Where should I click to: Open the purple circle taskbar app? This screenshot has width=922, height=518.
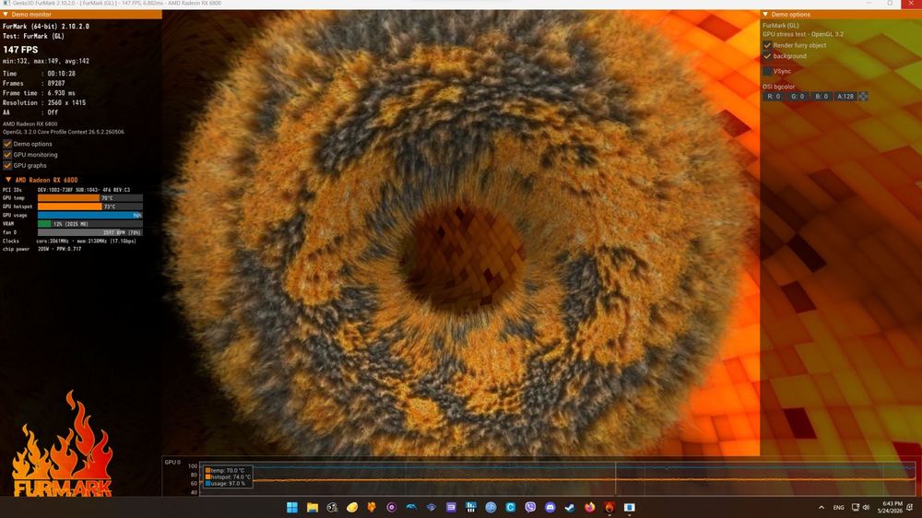[x=392, y=508]
